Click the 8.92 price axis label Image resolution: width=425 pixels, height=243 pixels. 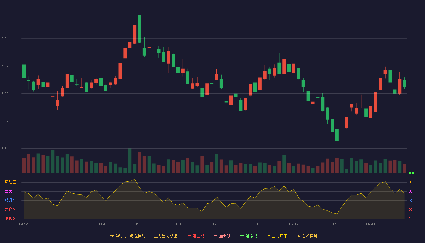[x=5, y=11]
